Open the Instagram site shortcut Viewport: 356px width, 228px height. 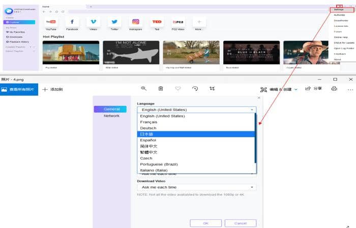(135, 22)
